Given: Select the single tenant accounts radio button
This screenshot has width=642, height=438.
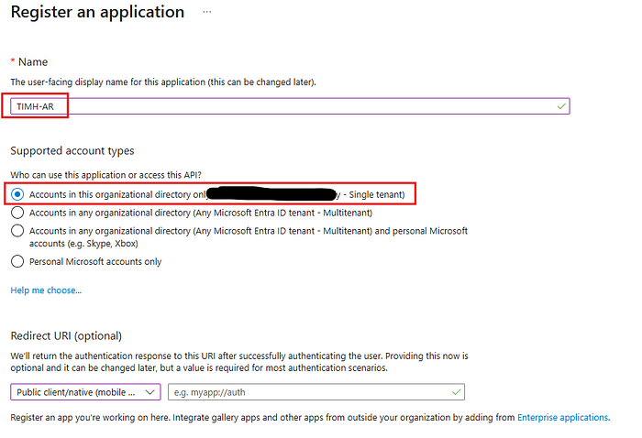Looking at the screenshot, I should coord(17,194).
